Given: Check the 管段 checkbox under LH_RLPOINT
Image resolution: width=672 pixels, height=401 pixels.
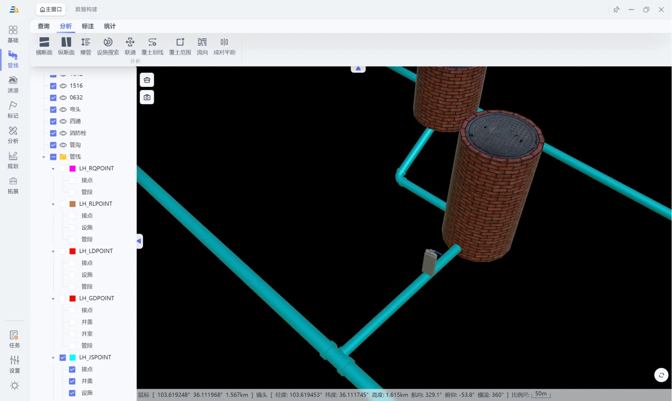Looking at the screenshot, I should coord(72,239).
